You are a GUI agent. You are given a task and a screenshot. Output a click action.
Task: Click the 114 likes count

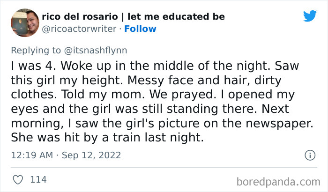[38, 179]
